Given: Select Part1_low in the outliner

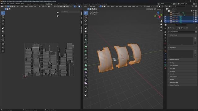Looking at the screenshot, I should tap(175, 17).
